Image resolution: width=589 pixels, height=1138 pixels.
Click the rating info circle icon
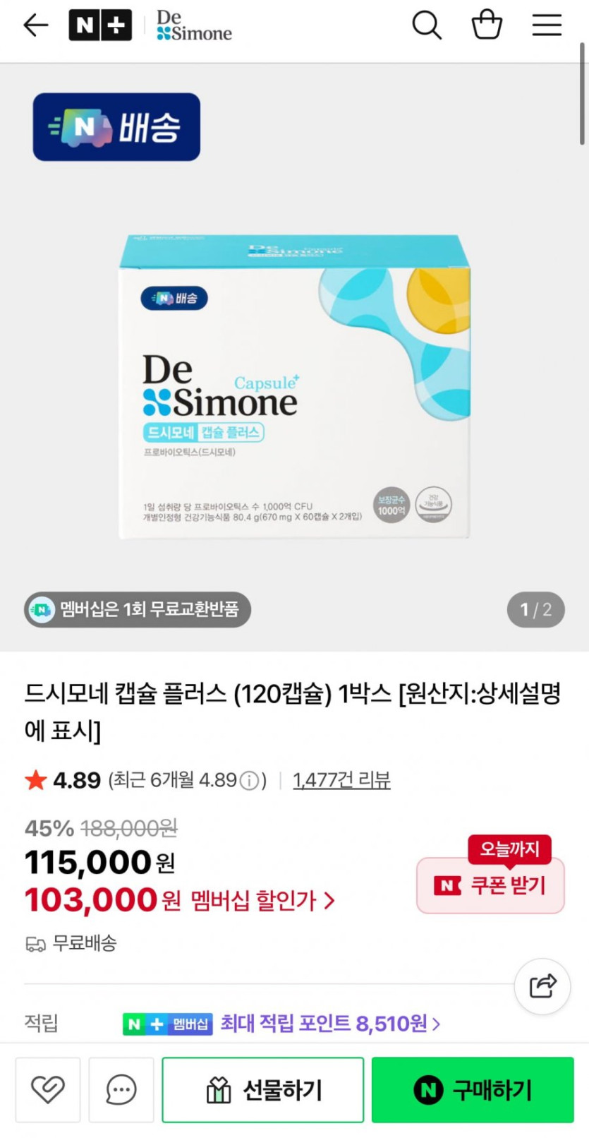click(x=249, y=780)
